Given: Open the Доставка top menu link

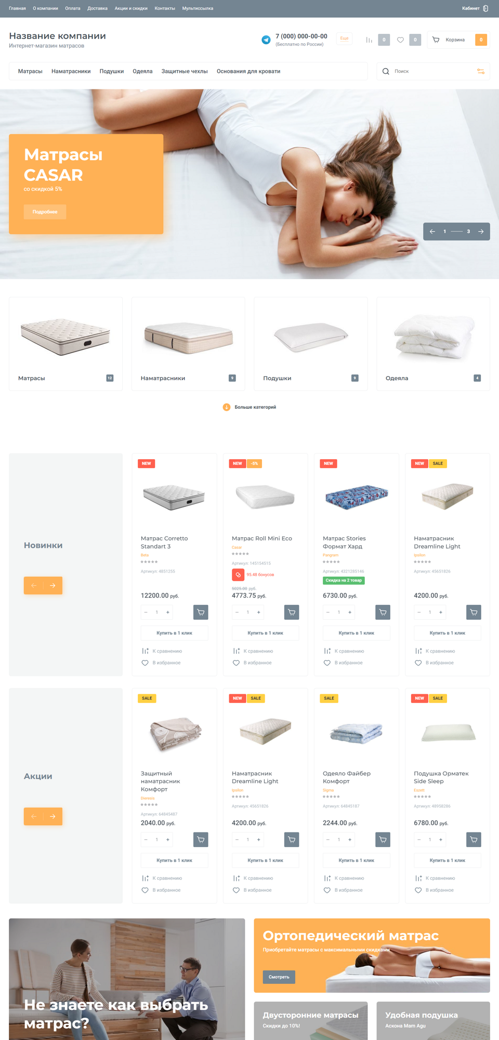Looking at the screenshot, I should [x=97, y=8].
